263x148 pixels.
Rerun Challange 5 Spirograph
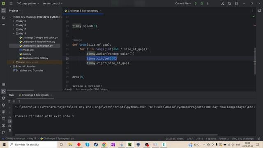[x=9, y=102]
